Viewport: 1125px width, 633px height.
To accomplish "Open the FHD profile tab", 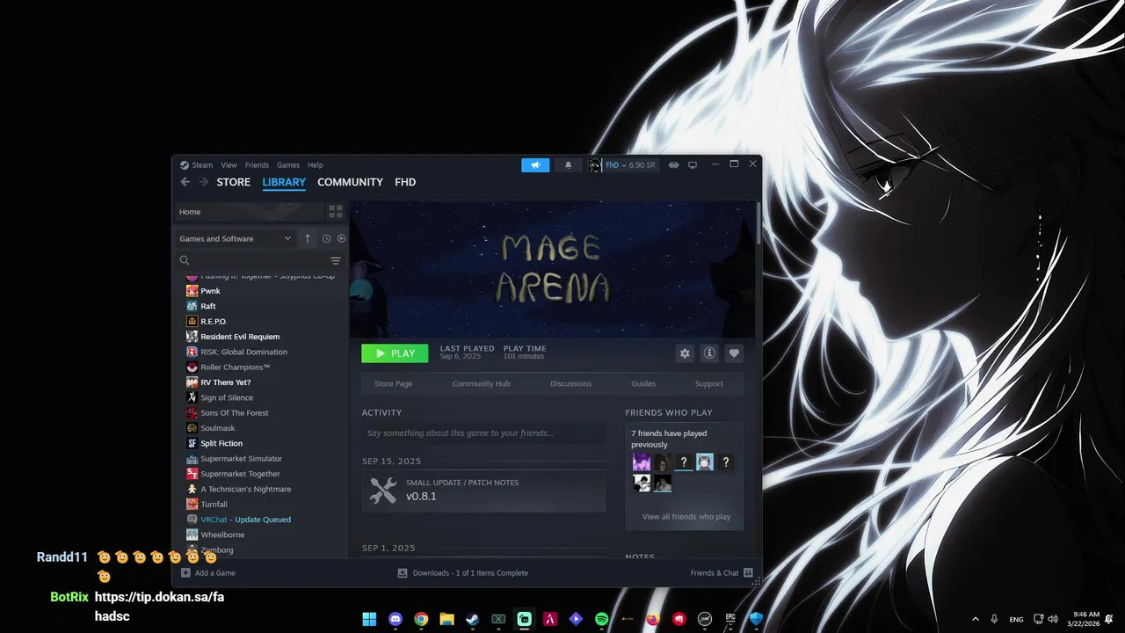I will coord(405,182).
